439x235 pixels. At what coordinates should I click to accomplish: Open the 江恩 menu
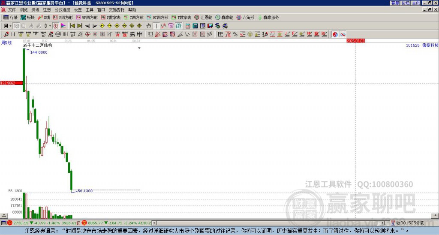click(x=47, y=10)
